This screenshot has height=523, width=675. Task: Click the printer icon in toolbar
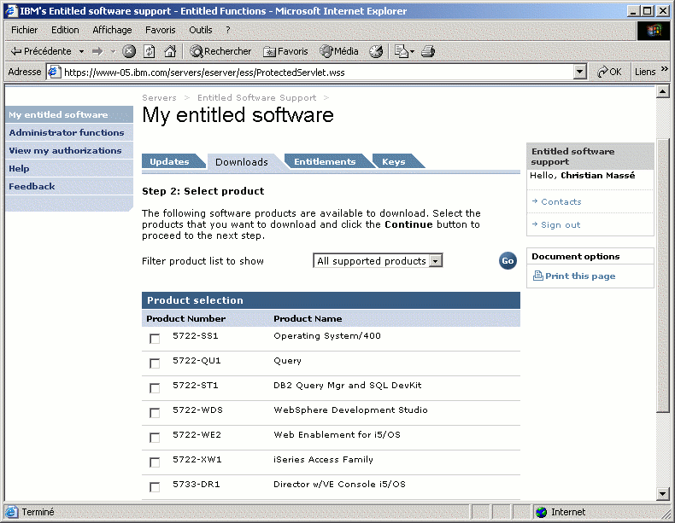point(428,51)
